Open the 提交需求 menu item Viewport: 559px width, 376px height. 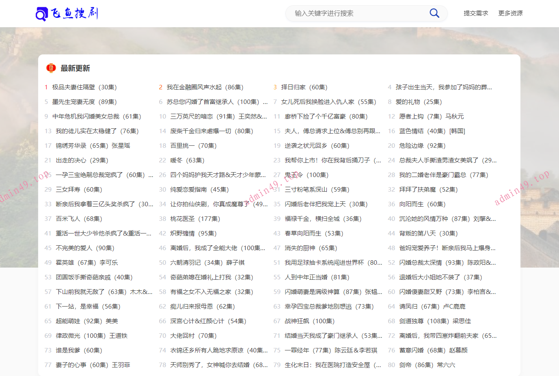point(476,13)
